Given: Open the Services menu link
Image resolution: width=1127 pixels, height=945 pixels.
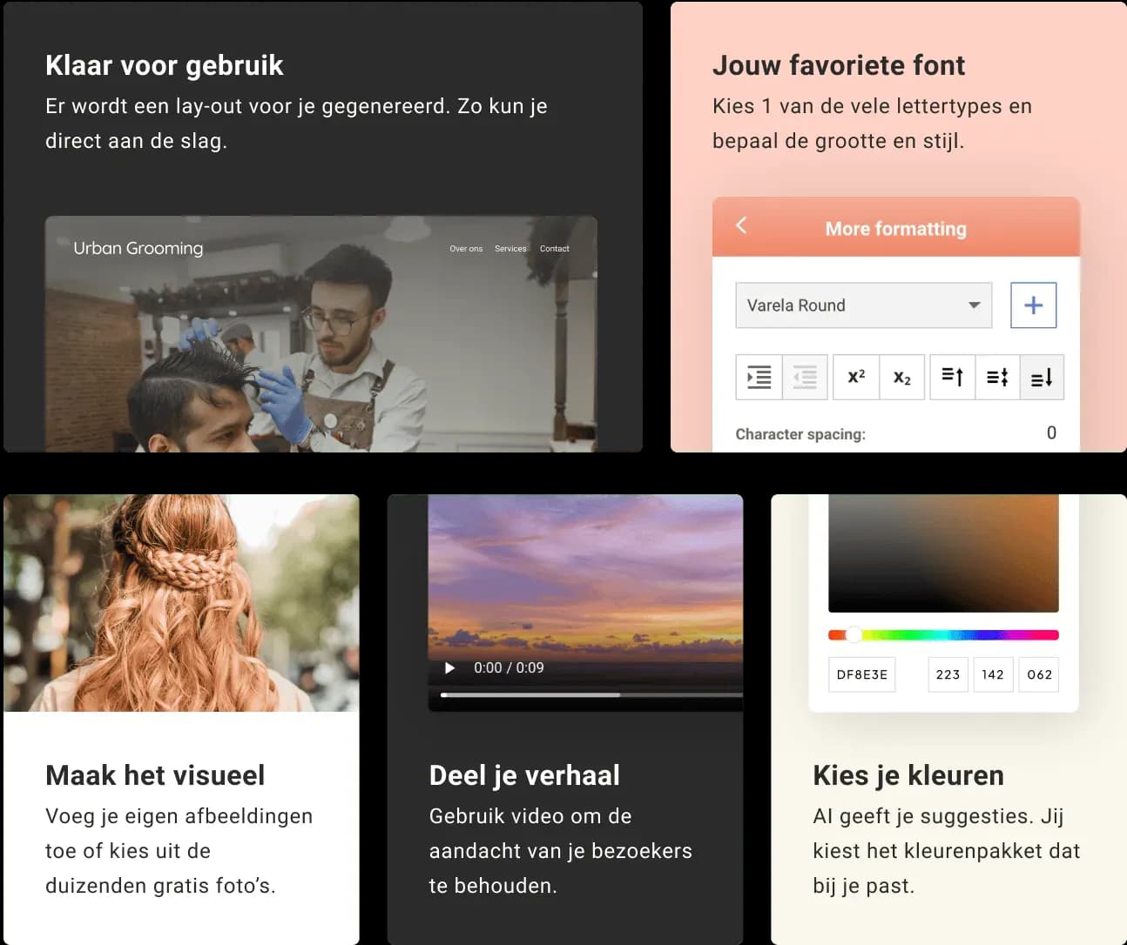Looking at the screenshot, I should click(510, 249).
